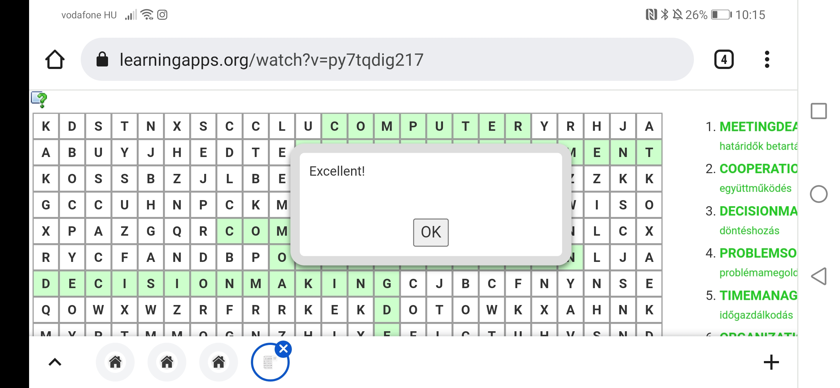Screen dimensions: 840x388
Task: Click the help question mark icon
Action: tap(39, 100)
